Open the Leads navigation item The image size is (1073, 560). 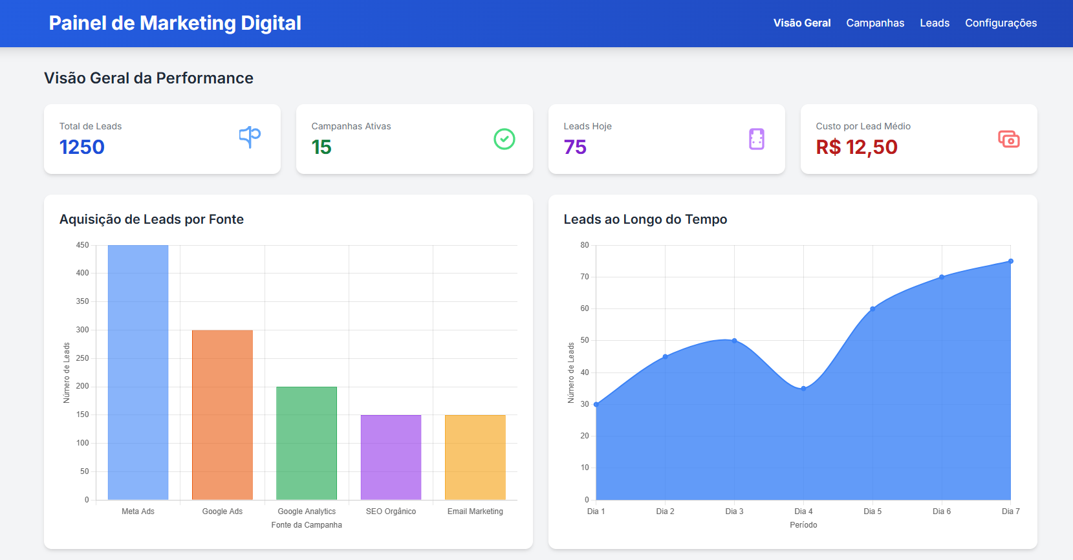935,23
